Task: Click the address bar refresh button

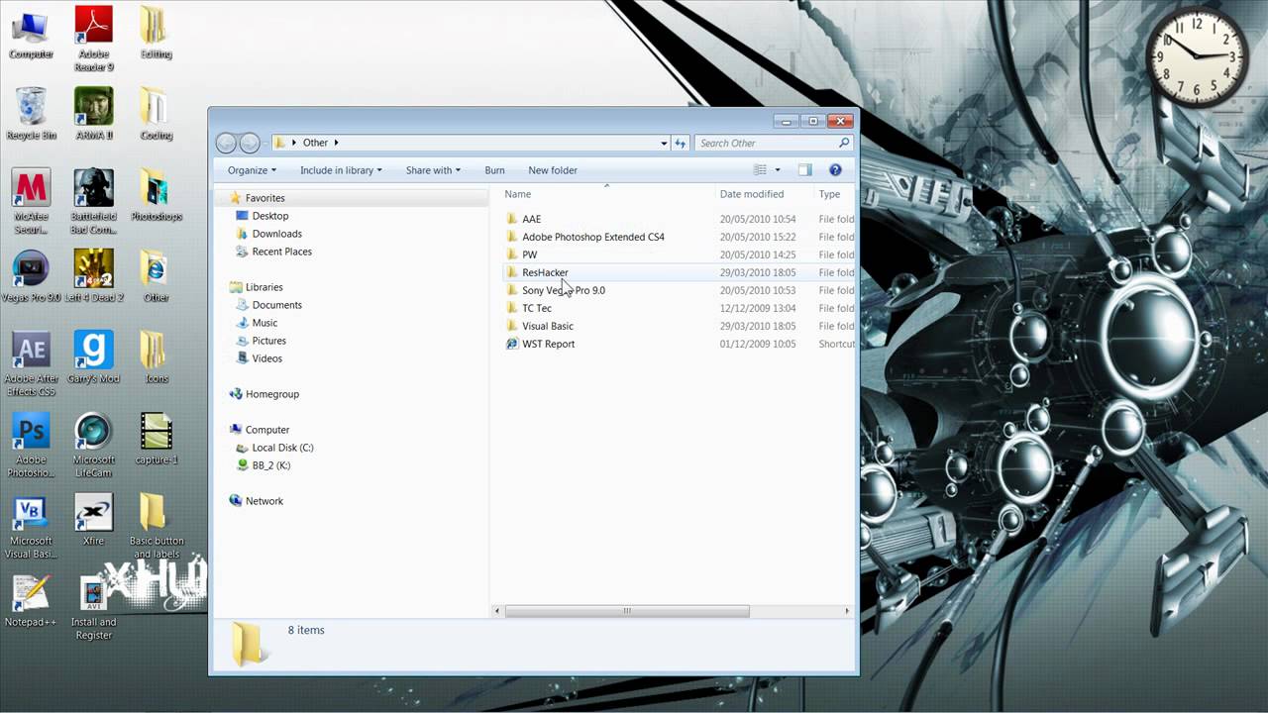Action: pos(681,143)
